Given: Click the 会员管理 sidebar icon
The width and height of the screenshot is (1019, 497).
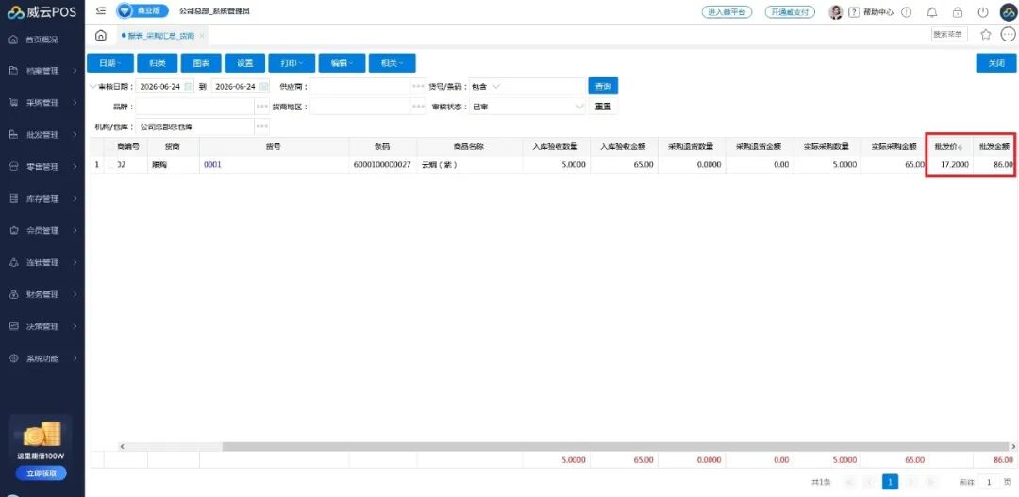Looking at the screenshot, I should tap(13, 231).
